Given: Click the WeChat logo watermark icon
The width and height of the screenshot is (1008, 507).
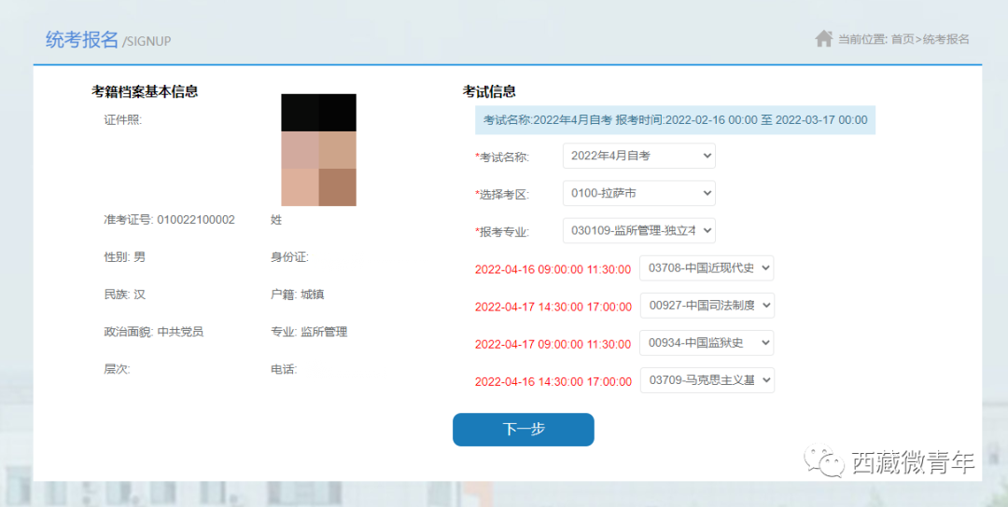Looking at the screenshot, I should click(826, 461).
